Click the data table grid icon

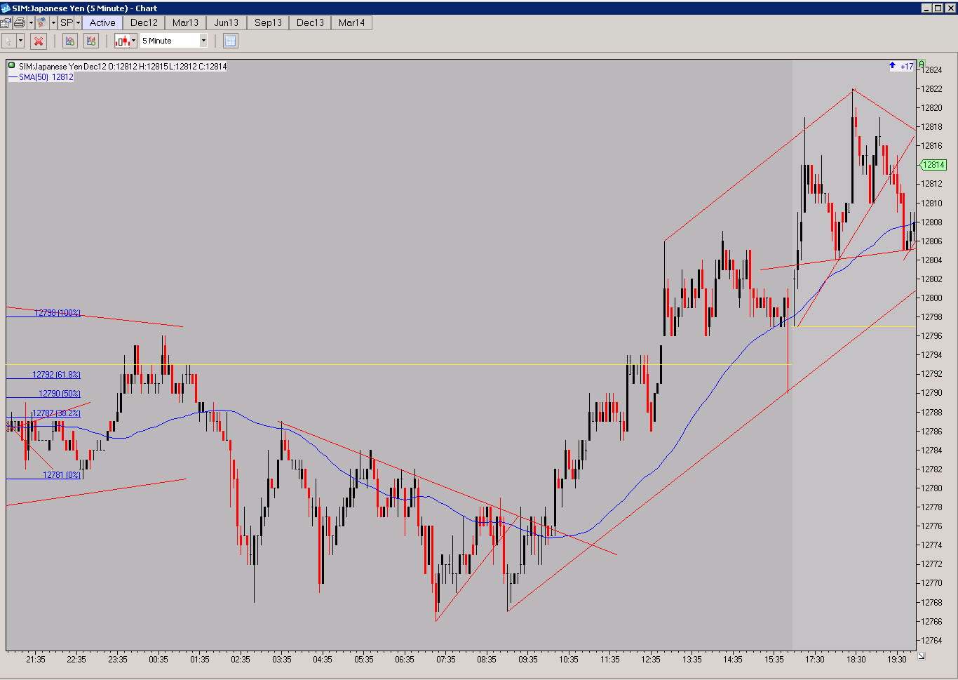click(x=230, y=41)
